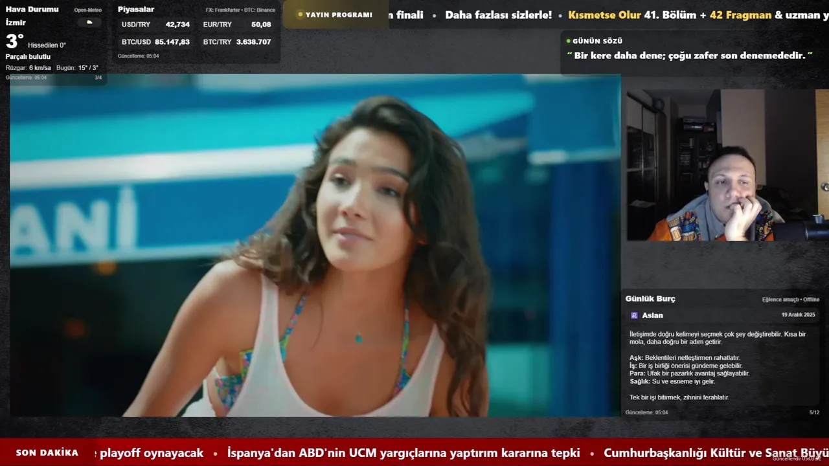This screenshot has height=466, width=829.
Task: Click the İzmir city name
Action: click(16, 23)
